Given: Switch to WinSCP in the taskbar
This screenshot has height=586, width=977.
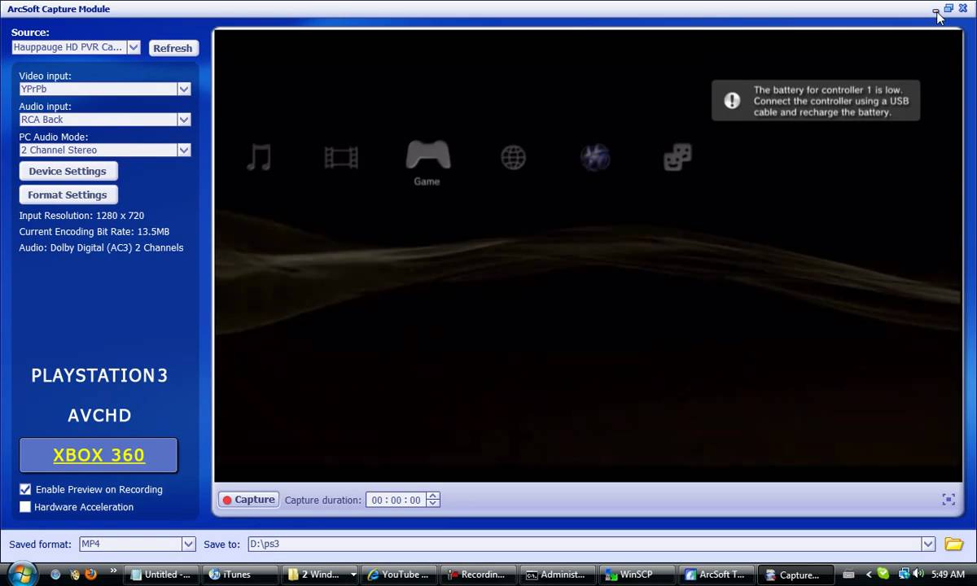Looking at the screenshot, I should pyautogui.click(x=636, y=574).
